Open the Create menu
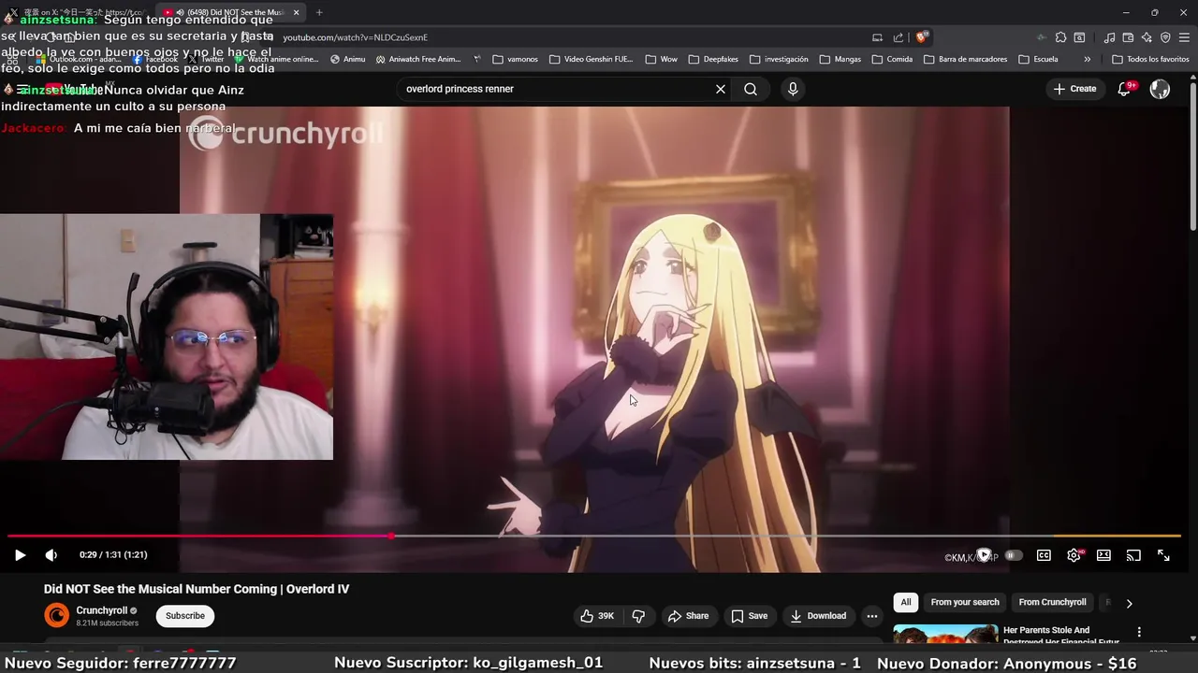The height and width of the screenshot is (673, 1198). tap(1074, 89)
